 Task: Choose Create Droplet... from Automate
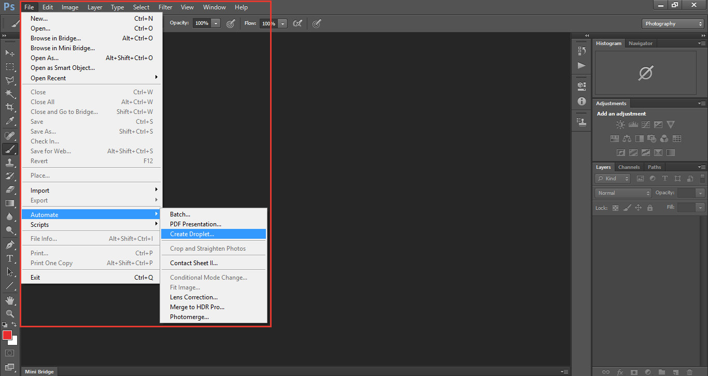213,234
